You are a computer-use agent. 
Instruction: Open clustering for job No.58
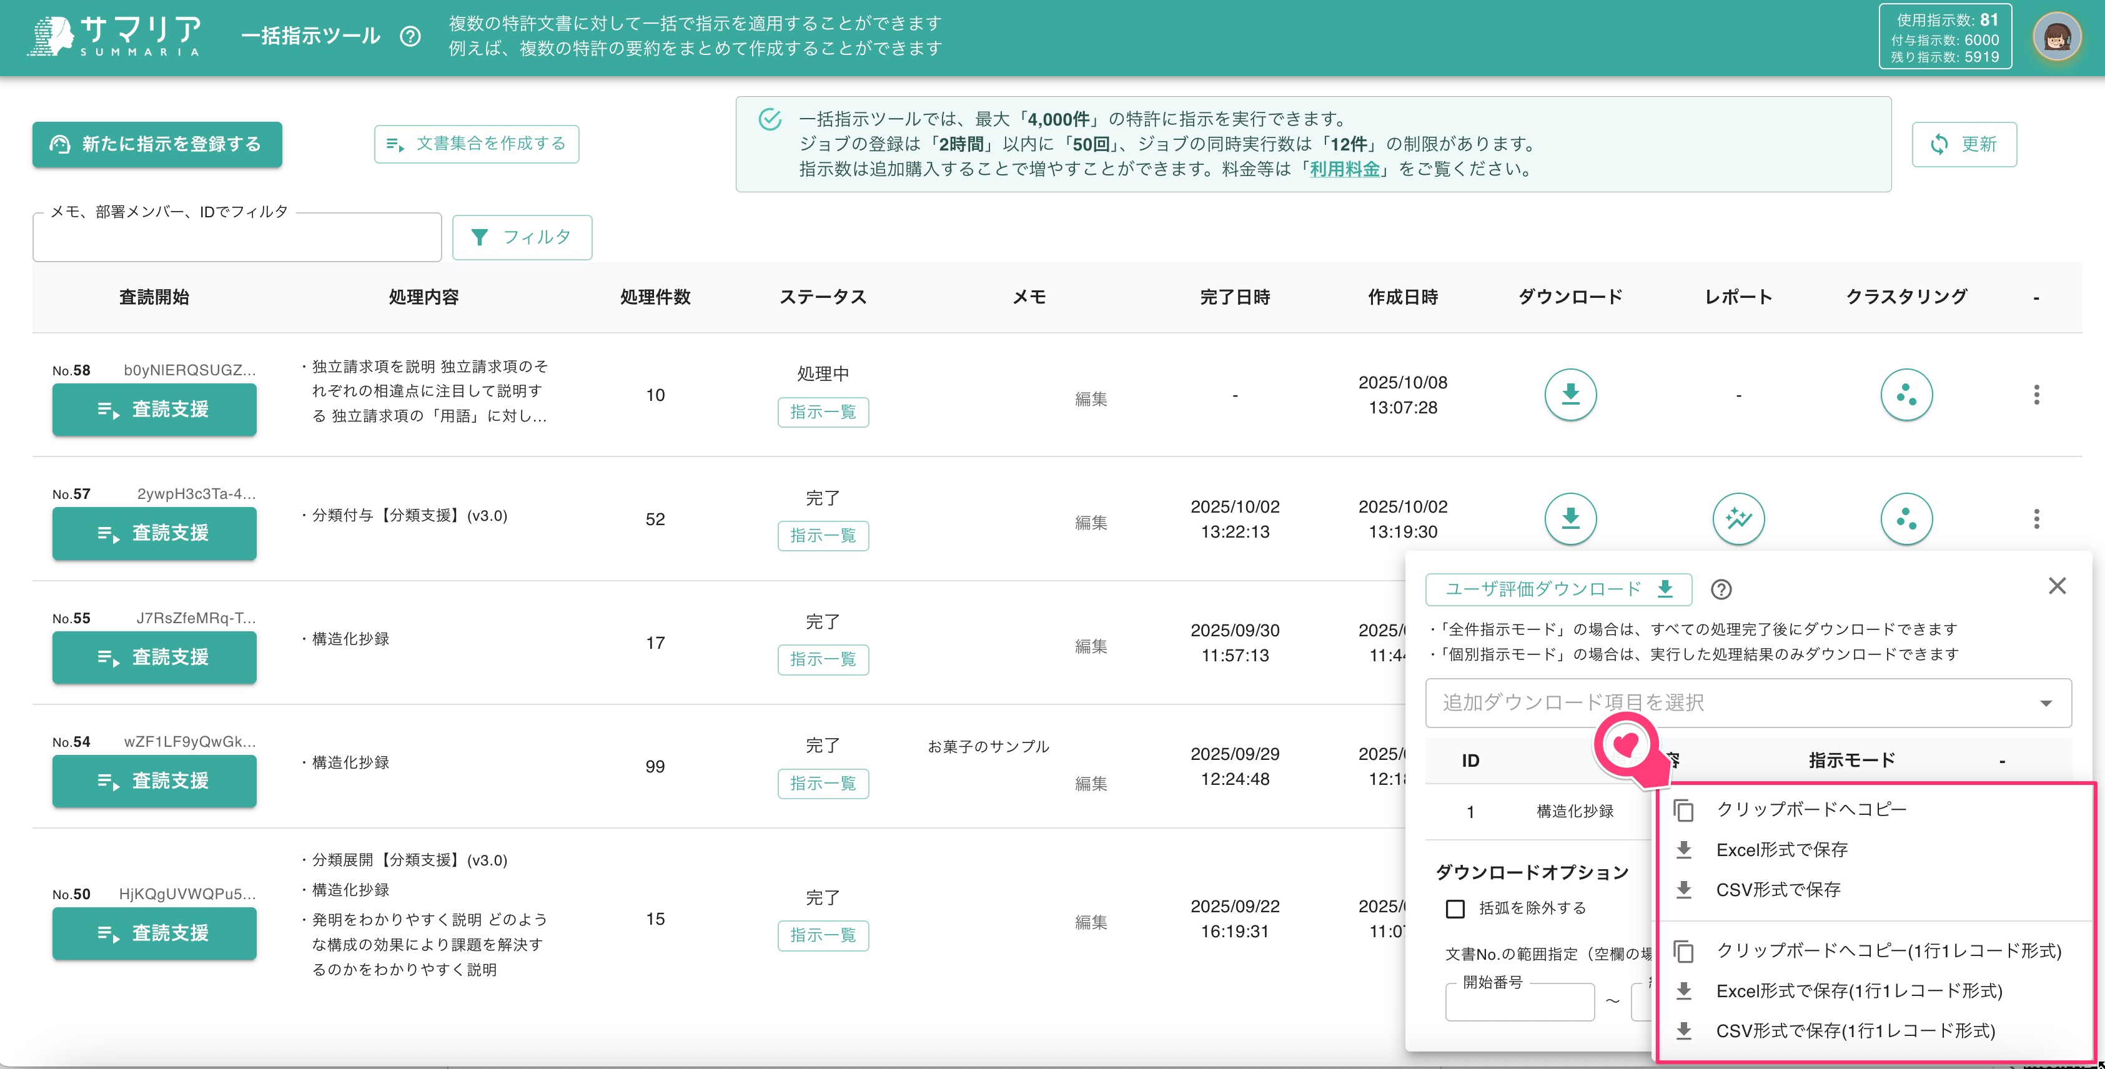[1906, 395]
